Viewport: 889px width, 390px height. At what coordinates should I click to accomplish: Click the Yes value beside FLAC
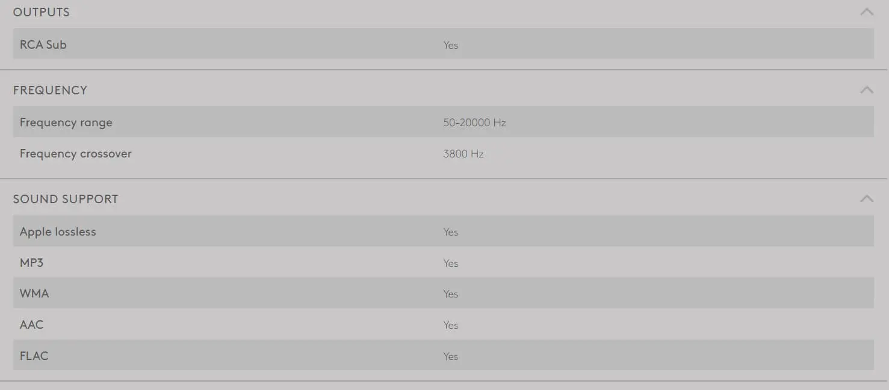pos(451,356)
